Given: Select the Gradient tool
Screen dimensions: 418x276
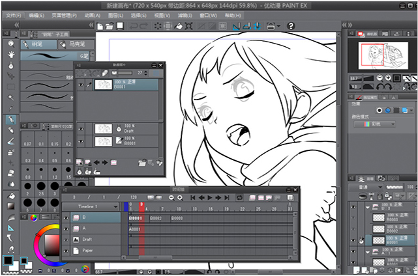Looking at the screenshot, I should tap(11, 206).
